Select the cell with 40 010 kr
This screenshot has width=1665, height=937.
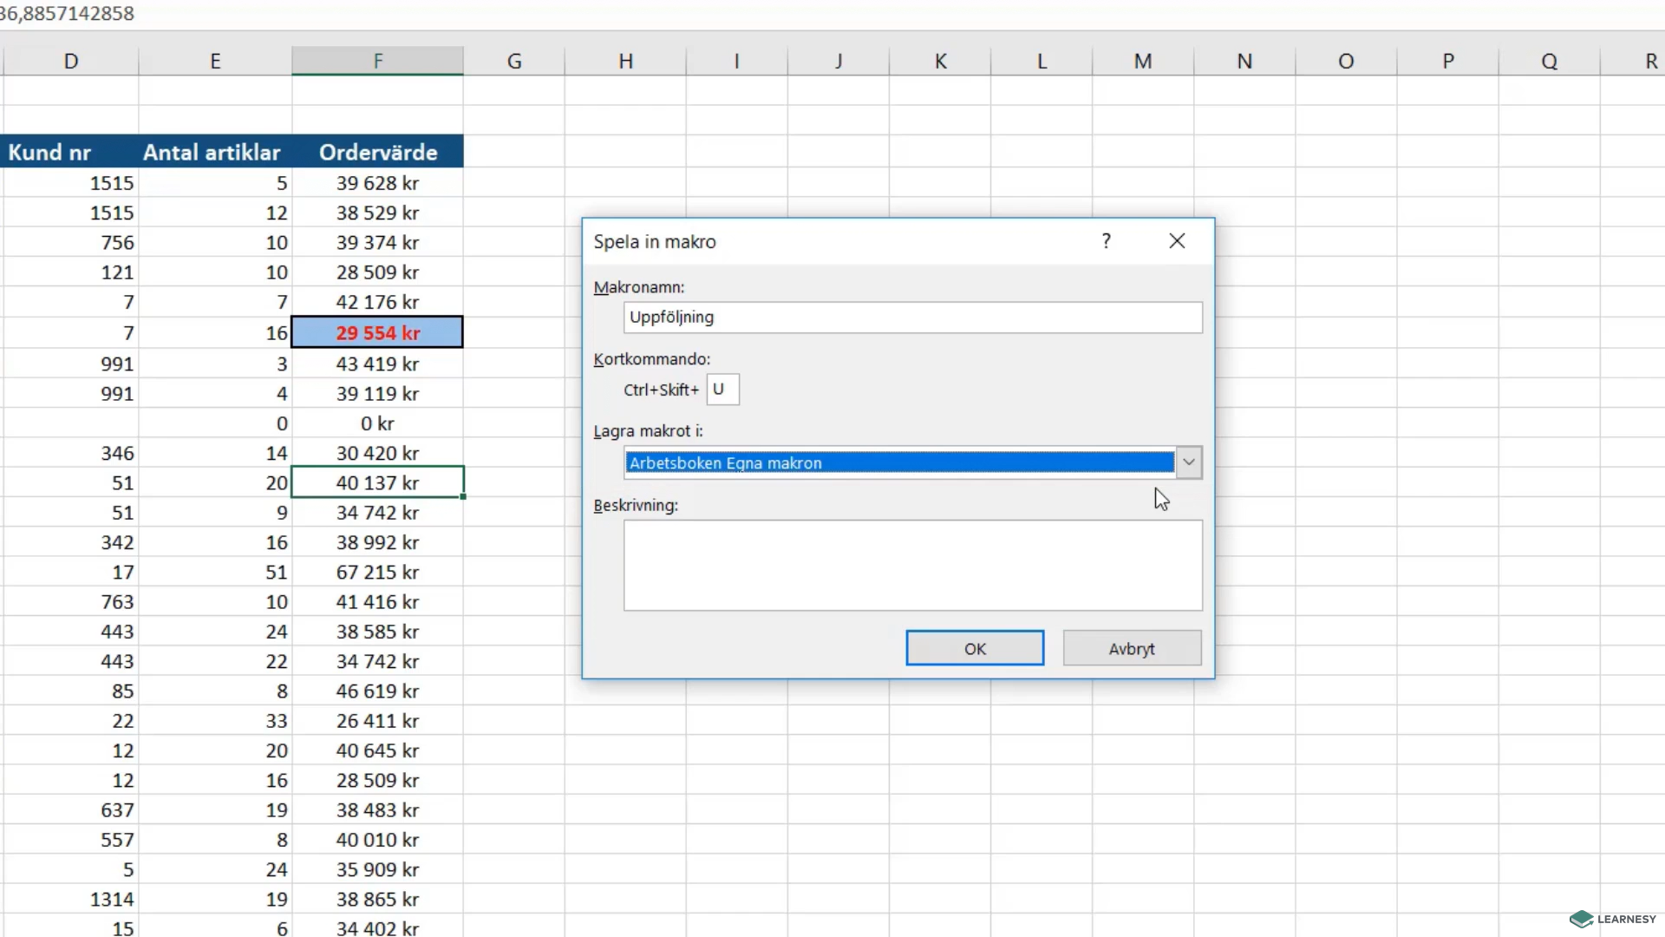(x=377, y=839)
